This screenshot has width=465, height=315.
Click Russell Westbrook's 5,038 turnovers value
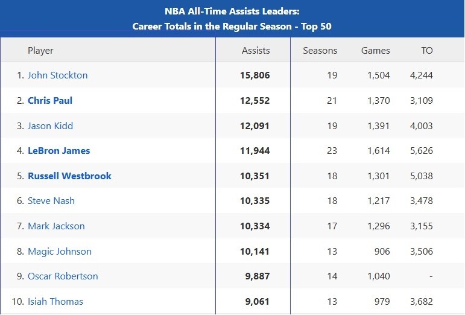[x=421, y=176]
